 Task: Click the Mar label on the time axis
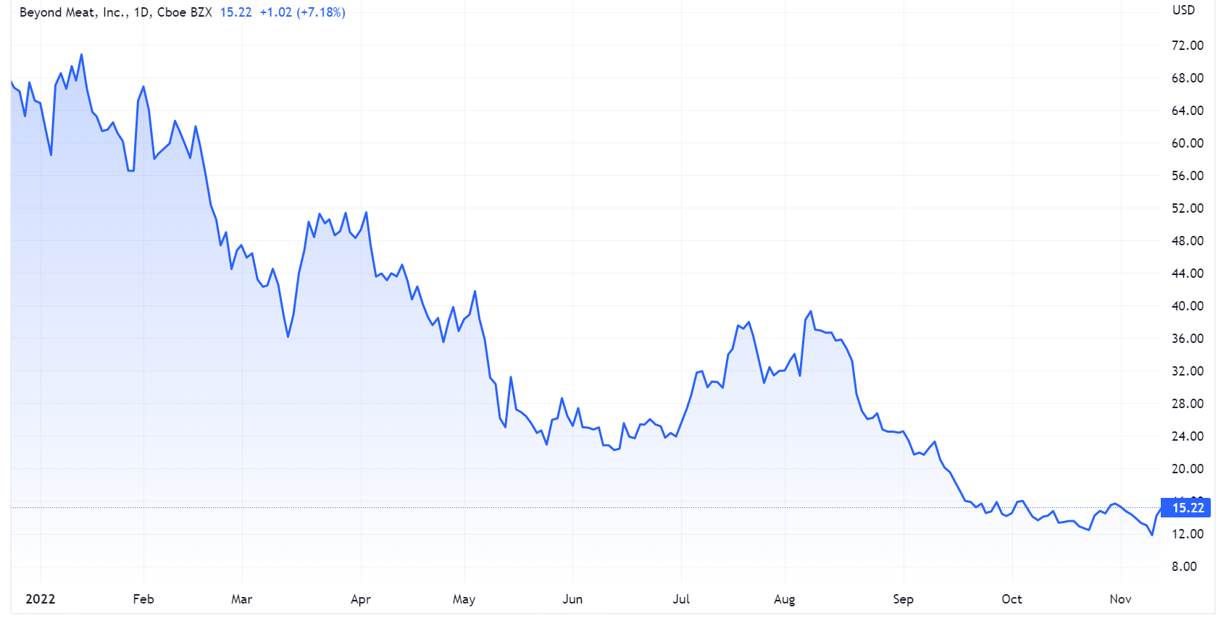242,599
